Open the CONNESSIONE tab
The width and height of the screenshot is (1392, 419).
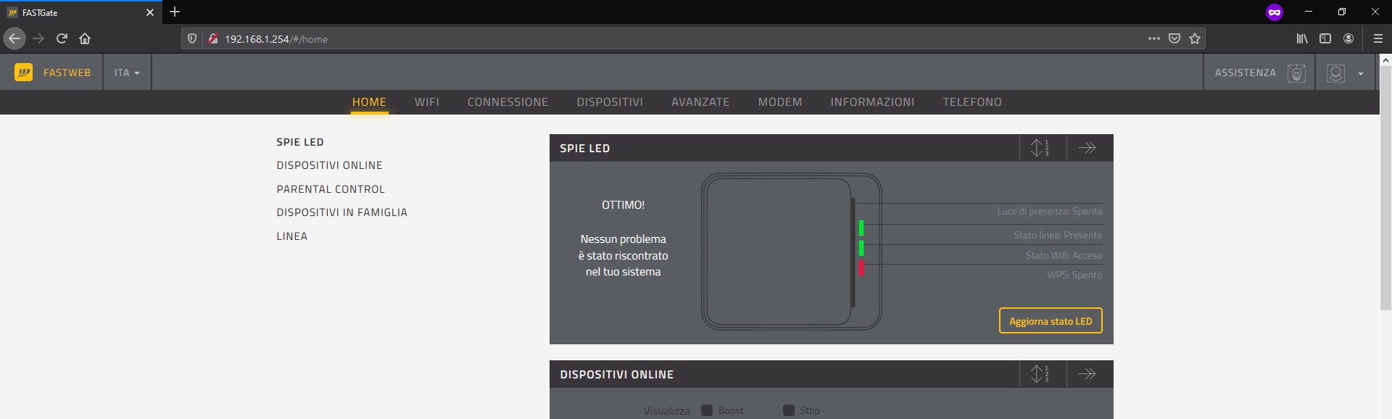tap(507, 102)
